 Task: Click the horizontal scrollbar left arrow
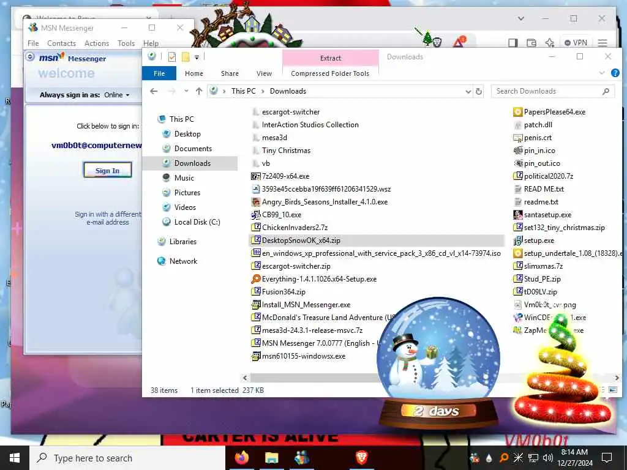coord(245,378)
